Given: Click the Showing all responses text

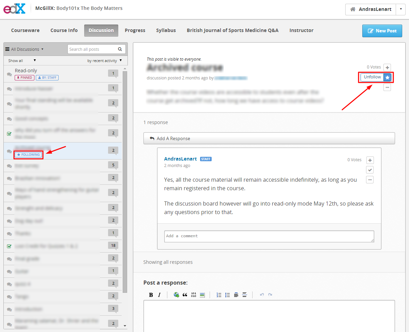Looking at the screenshot, I should [x=168, y=262].
